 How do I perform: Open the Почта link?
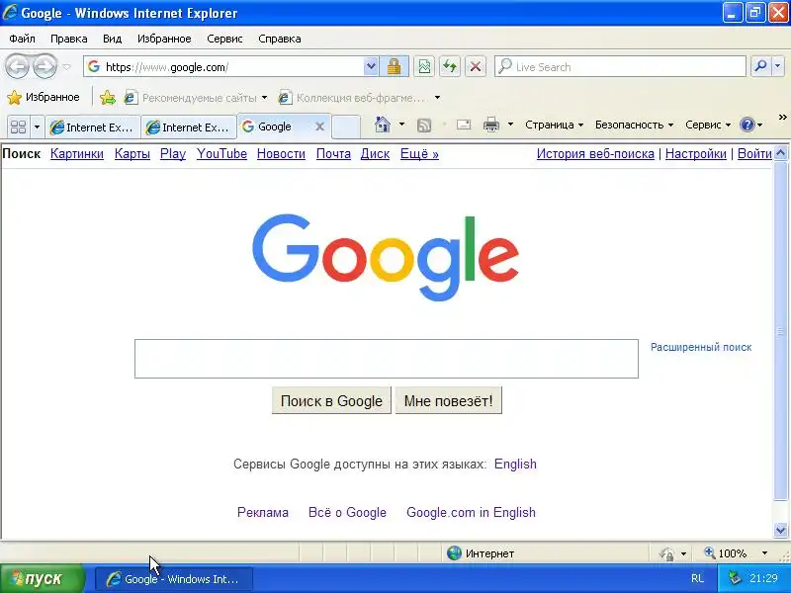tap(333, 154)
